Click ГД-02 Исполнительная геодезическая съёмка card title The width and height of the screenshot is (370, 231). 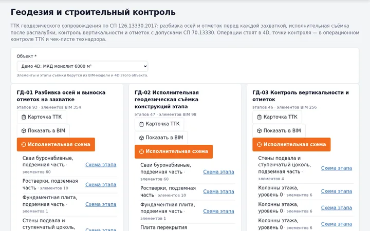[166, 100]
